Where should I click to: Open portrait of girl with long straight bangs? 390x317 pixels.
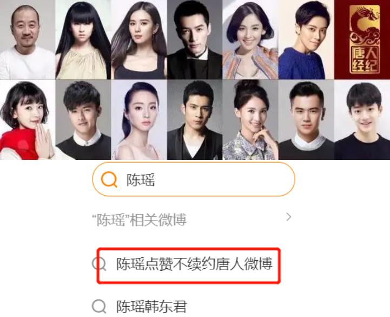[x=83, y=40]
